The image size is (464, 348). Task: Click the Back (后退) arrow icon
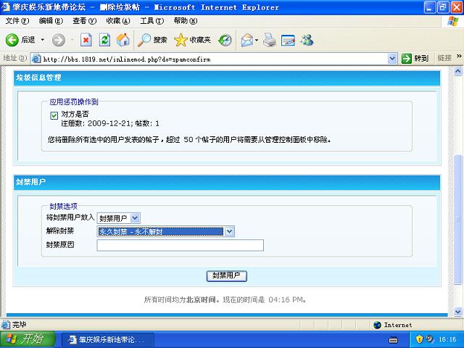pos(12,40)
